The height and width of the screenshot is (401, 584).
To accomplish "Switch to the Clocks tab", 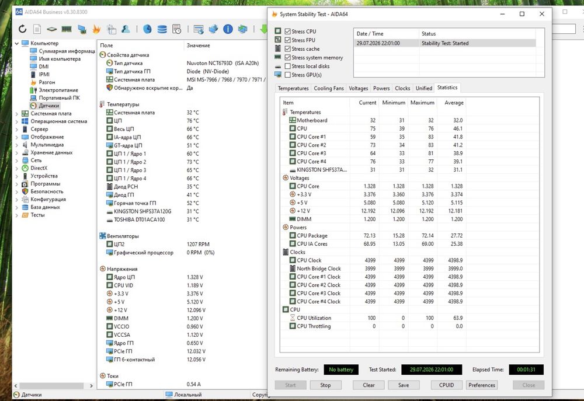I will tap(402, 88).
